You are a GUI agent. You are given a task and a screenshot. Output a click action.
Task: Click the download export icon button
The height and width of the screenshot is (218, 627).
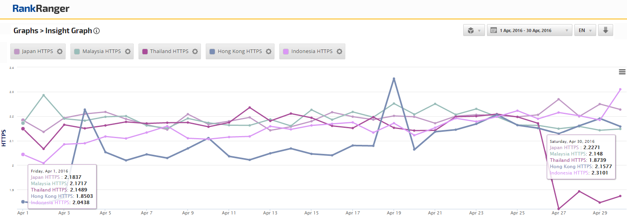(605, 30)
